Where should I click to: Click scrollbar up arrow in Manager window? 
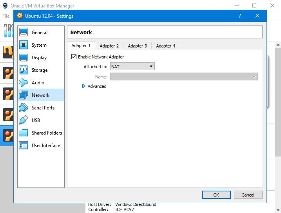tap(278, 45)
